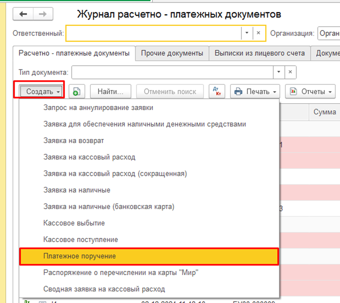Choose Платежное поручение from the menu
This screenshot has height=303, width=340.
[149, 256]
